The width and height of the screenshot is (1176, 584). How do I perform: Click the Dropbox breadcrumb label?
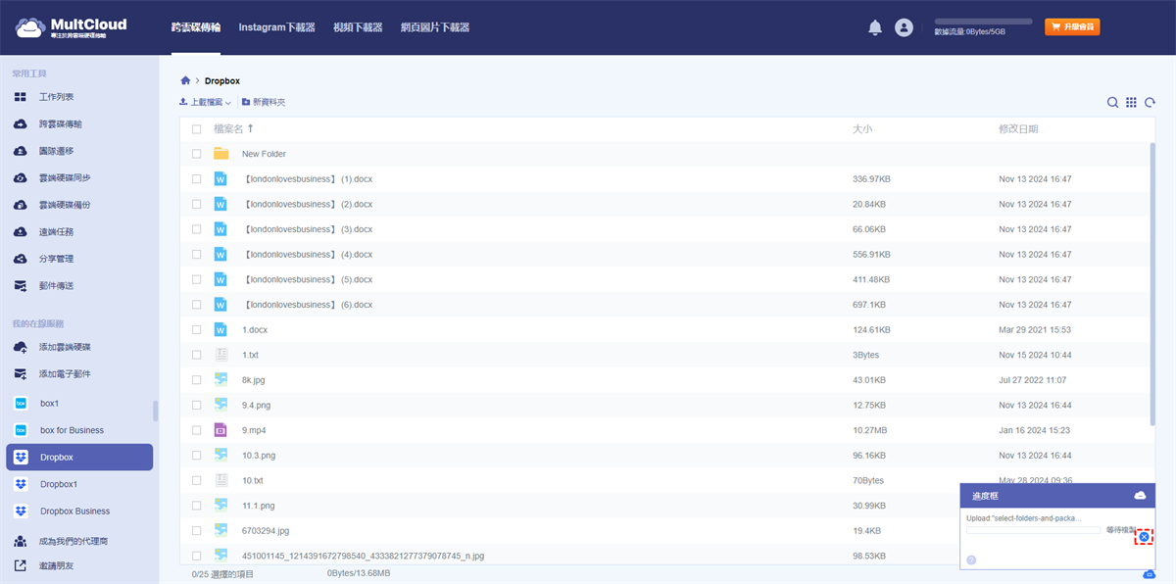(222, 80)
